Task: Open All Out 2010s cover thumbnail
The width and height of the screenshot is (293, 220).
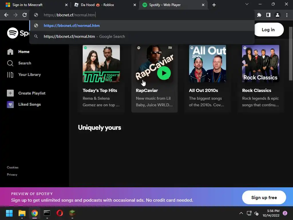Action: click(x=207, y=63)
